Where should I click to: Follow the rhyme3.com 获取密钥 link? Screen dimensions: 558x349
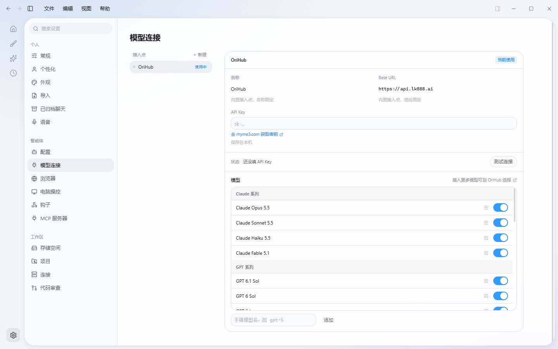pos(257,135)
